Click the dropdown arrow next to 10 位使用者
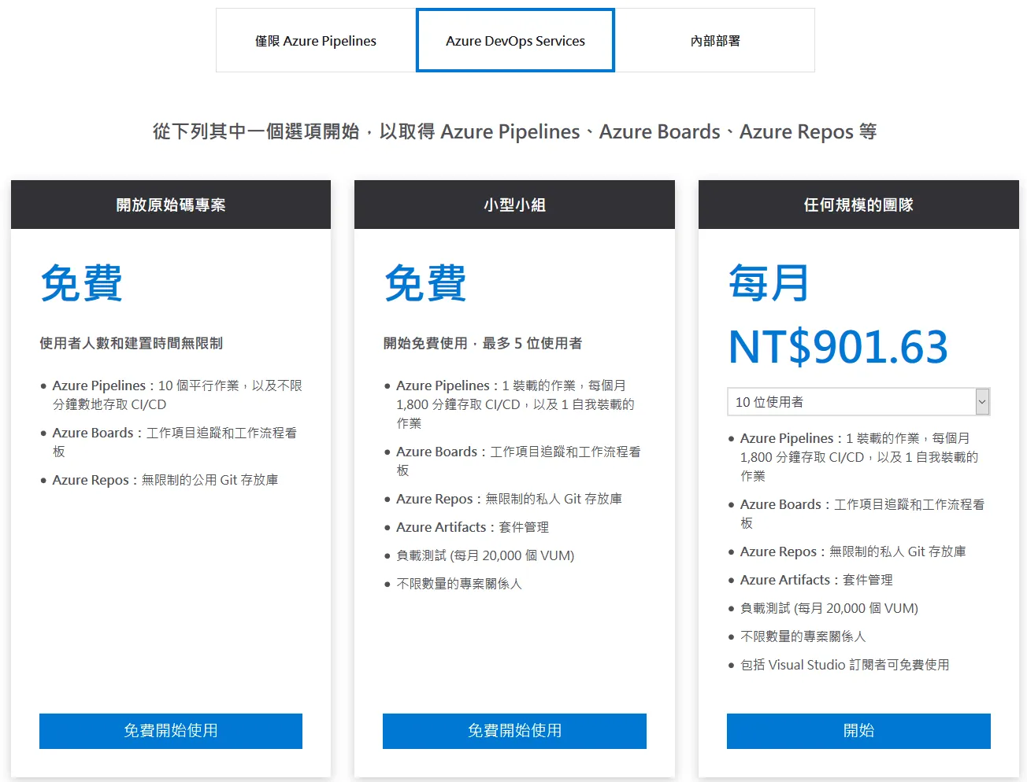Image resolution: width=1027 pixels, height=782 pixels. pos(982,401)
